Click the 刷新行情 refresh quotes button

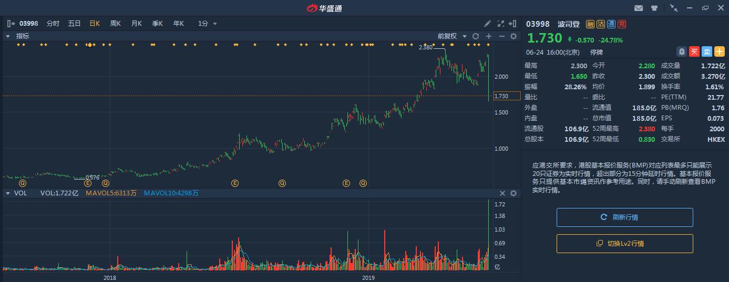click(x=625, y=217)
